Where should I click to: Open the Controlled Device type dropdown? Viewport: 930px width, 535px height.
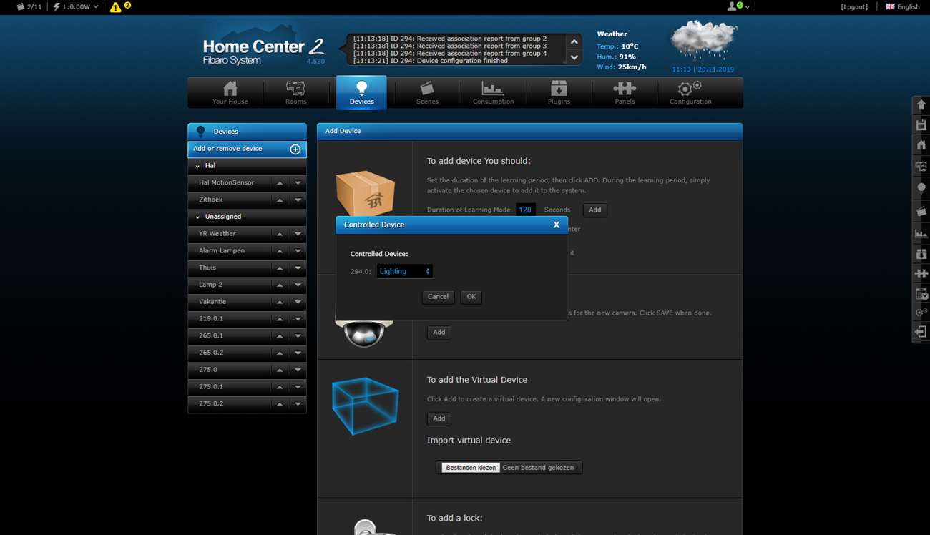point(405,271)
